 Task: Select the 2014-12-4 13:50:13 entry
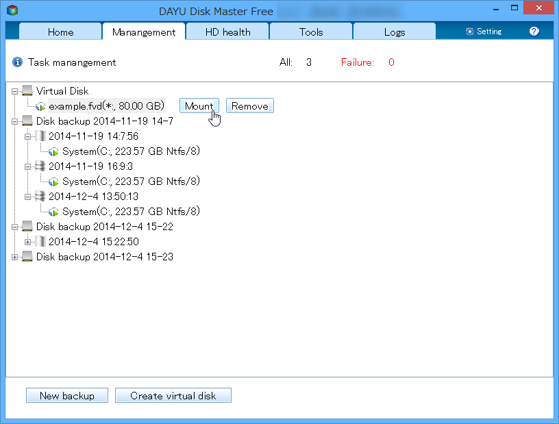93,197
